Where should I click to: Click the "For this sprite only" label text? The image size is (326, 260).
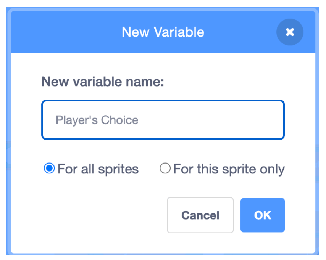pos(229,169)
